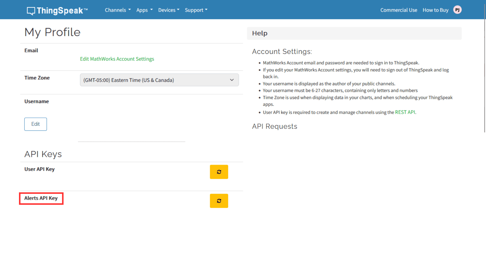The width and height of the screenshot is (486, 273).
Task: Regenerate the Alerts API Key
Action: tap(219, 201)
